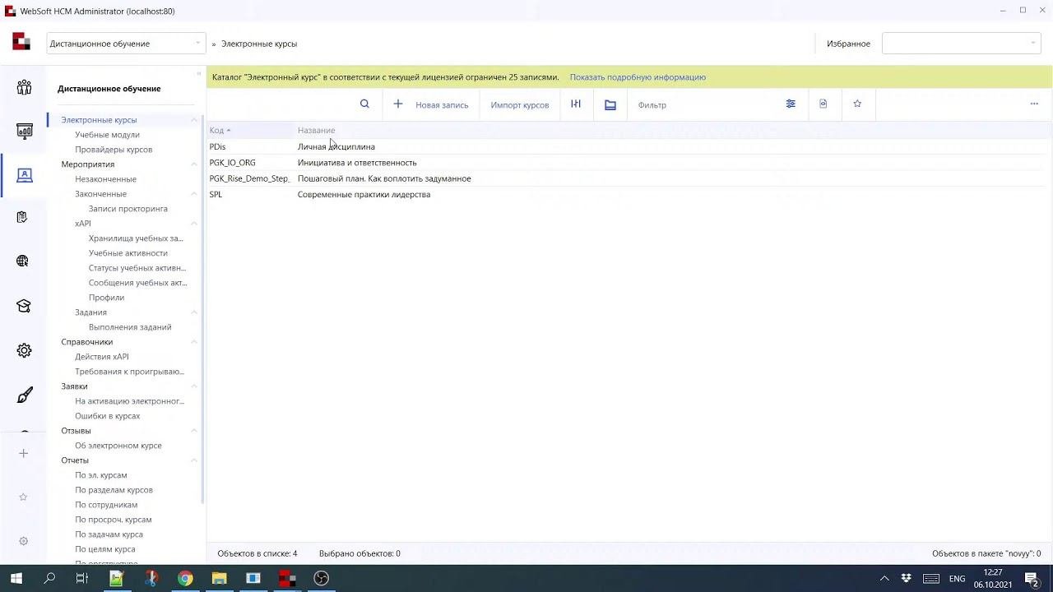Add to favorites with the toolbar star icon
Image resolution: width=1053 pixels, height=592 pixels.
[857, 104]
